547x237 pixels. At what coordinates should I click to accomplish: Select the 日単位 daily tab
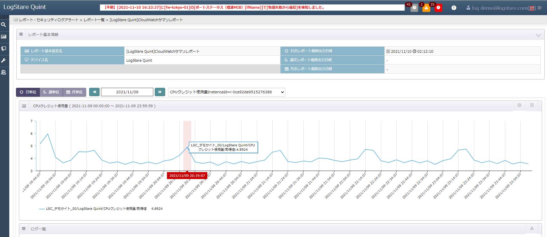(28, 92)
